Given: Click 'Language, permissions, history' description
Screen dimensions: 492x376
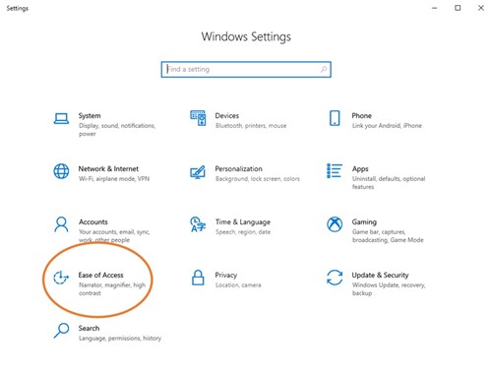Looking at the screenshot, I should click(x=120, y=339).
